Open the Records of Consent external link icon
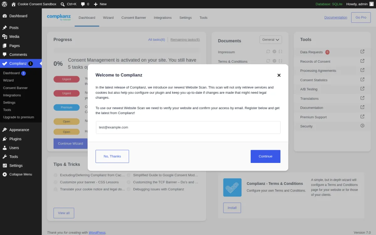This screenshot has height=235, width=376. pos(362,61)
